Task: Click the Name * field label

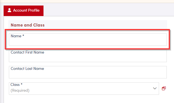Action: 17,36
